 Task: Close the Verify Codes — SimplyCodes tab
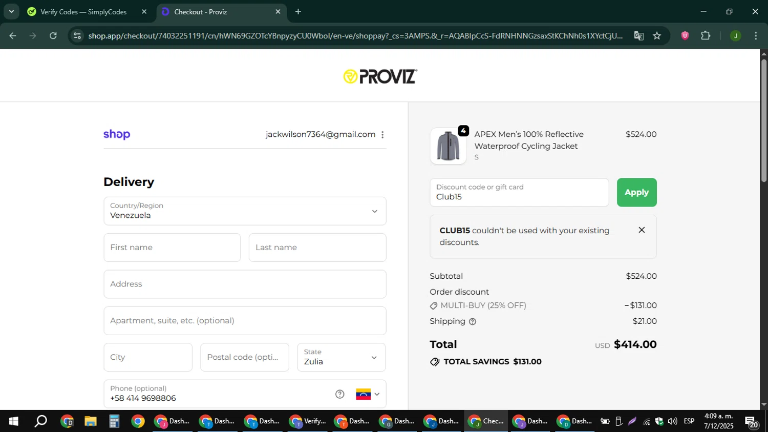[x=144, y=12]
